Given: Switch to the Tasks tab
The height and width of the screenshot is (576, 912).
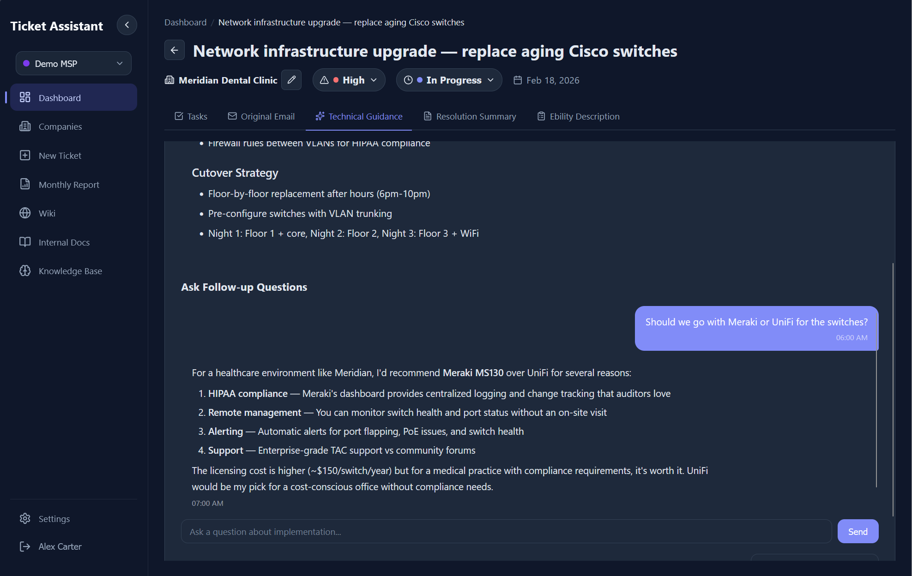Looking at the screenshot, I should click(x=191, y=116).
